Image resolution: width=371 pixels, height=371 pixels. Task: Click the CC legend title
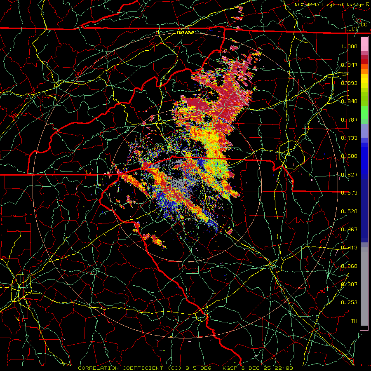(x=352, y=28)
